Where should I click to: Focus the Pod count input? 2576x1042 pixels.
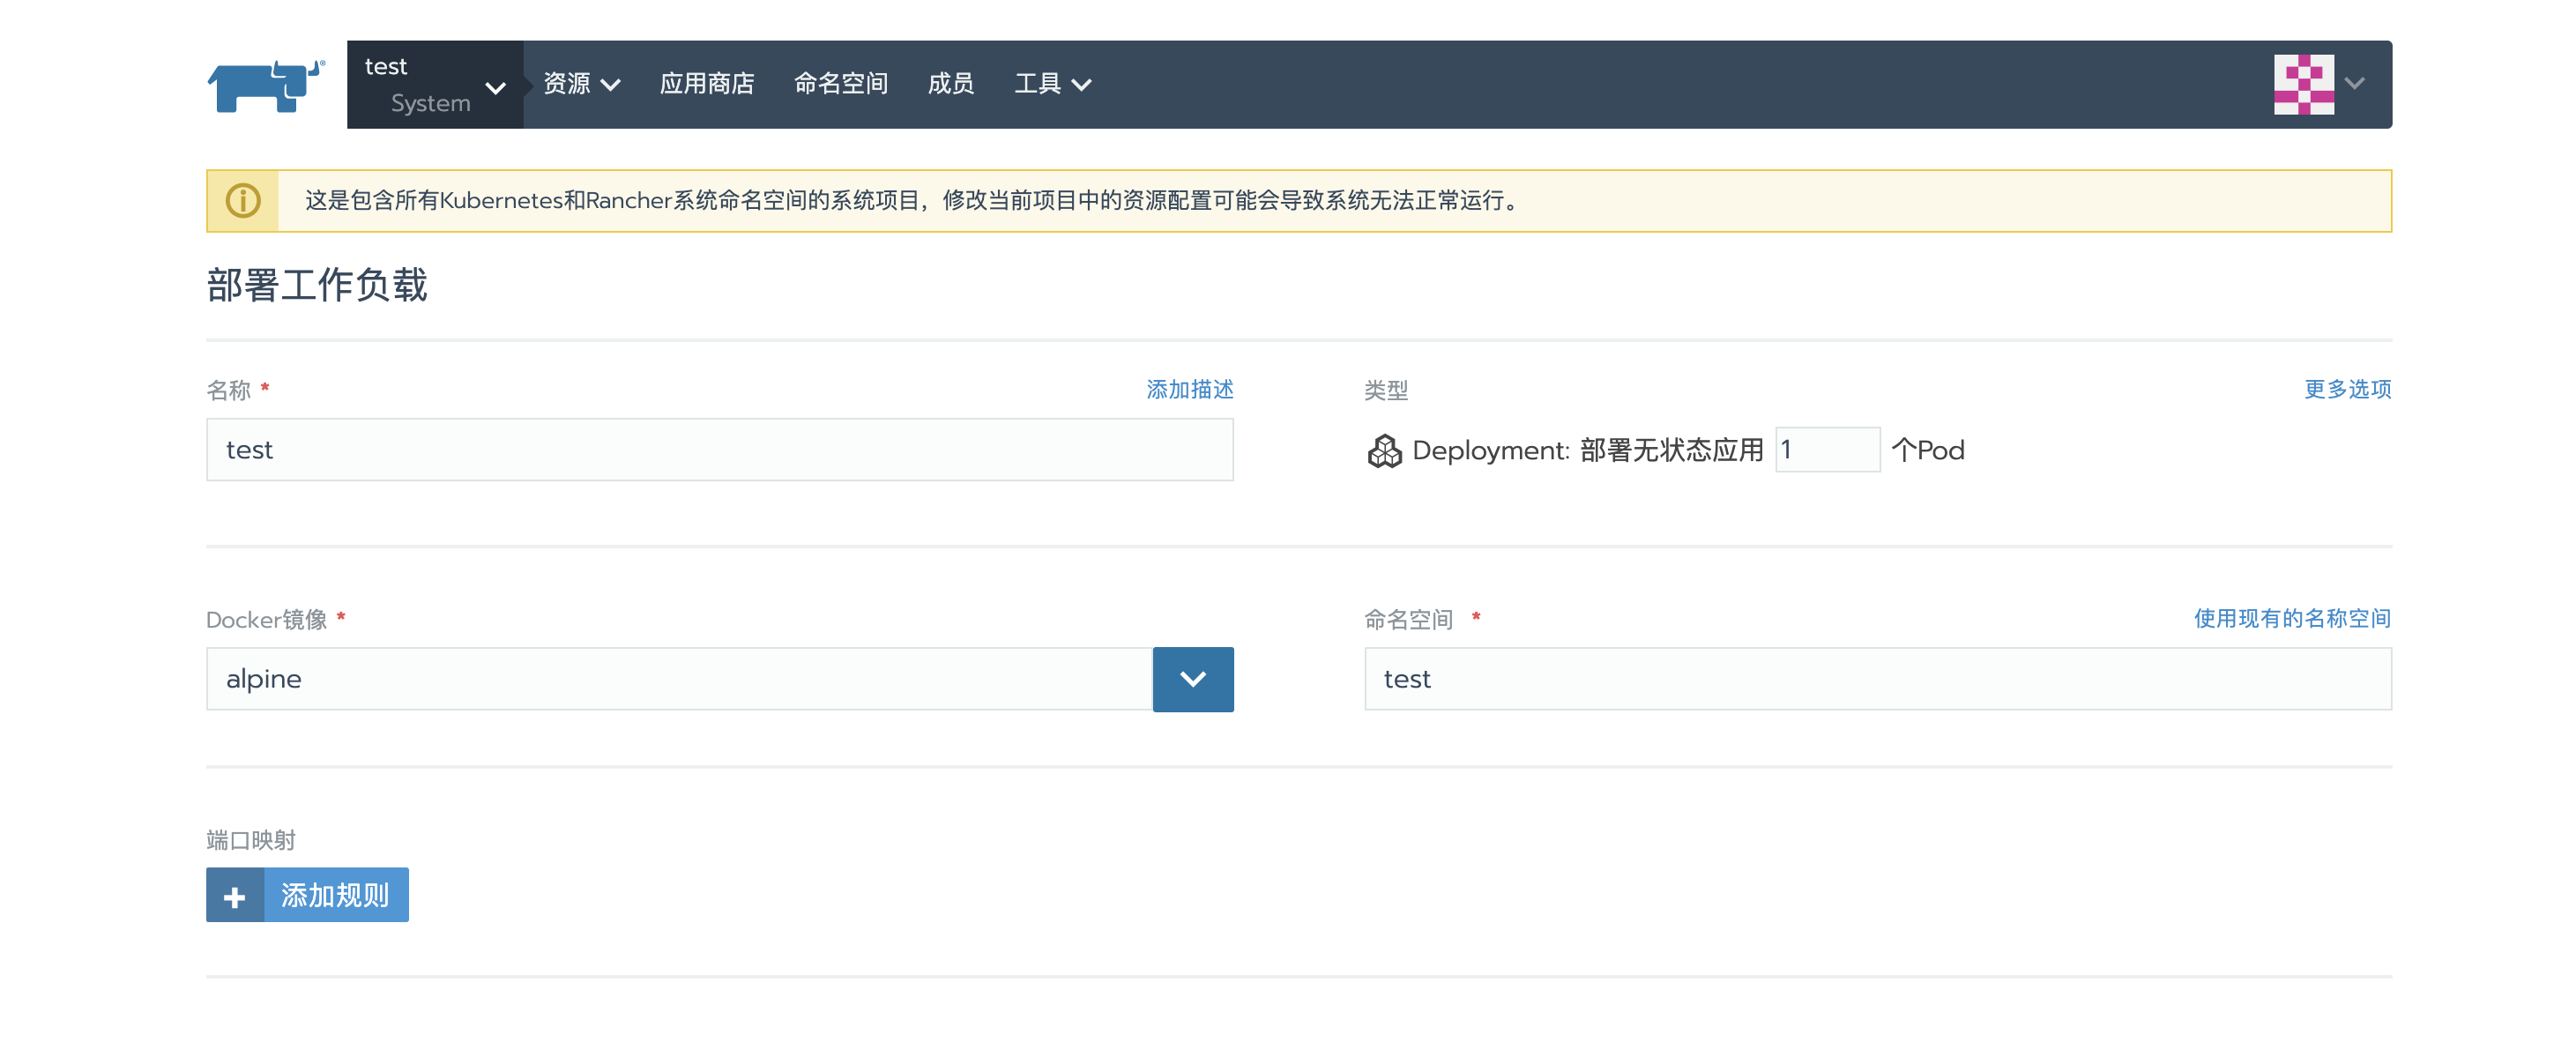tap(1827, 450)
